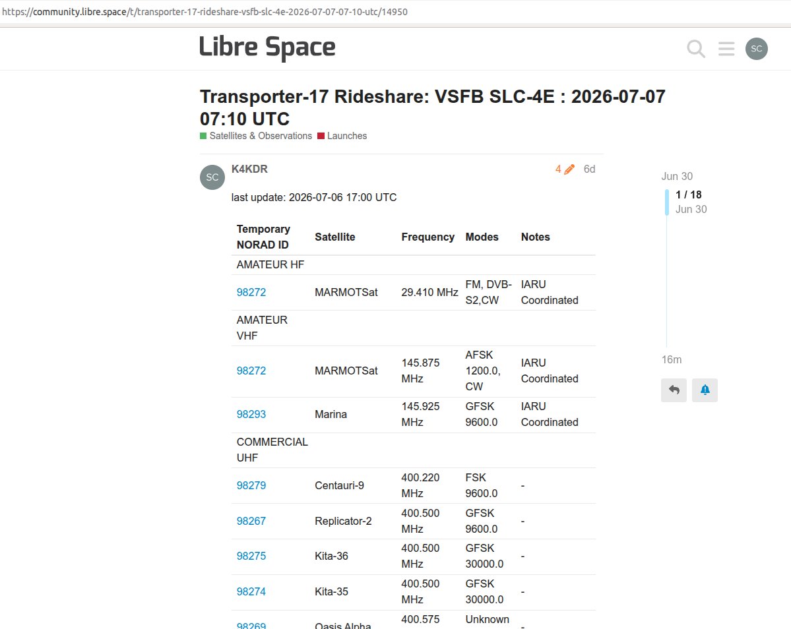Click the 29.410 MHz frequency cell
The height and width of the screenshot is (629, 791).
(429, 292)
